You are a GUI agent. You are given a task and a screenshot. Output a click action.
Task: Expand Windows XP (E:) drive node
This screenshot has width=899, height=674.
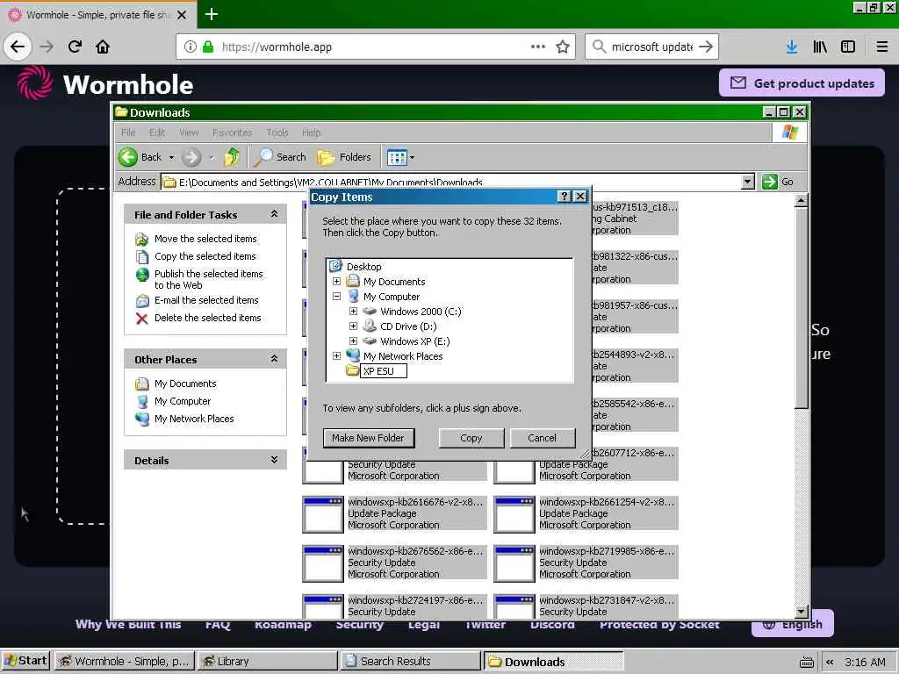coord(353,341)
